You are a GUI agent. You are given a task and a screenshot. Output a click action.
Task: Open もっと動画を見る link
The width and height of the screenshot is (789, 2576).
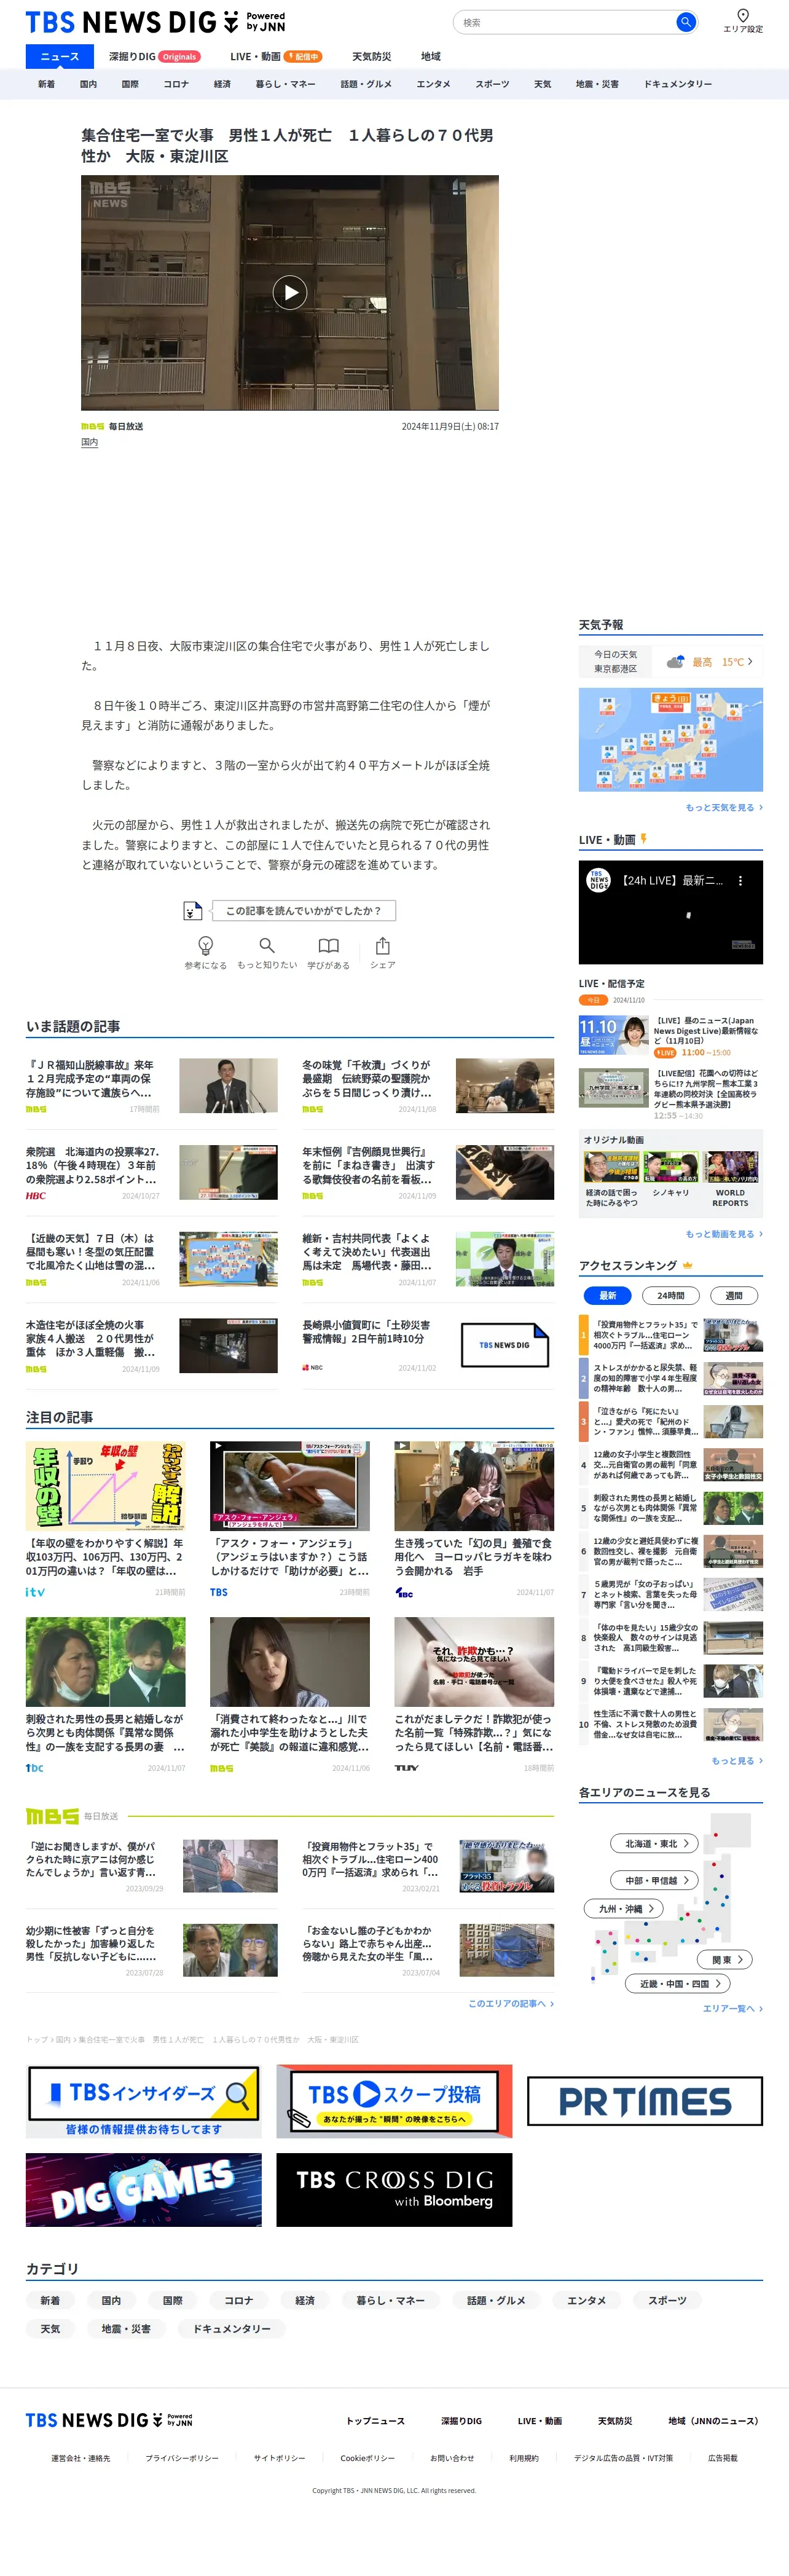tap(724, 1234)
